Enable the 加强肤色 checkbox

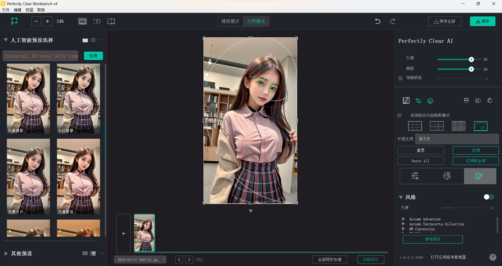pos(400,78)
